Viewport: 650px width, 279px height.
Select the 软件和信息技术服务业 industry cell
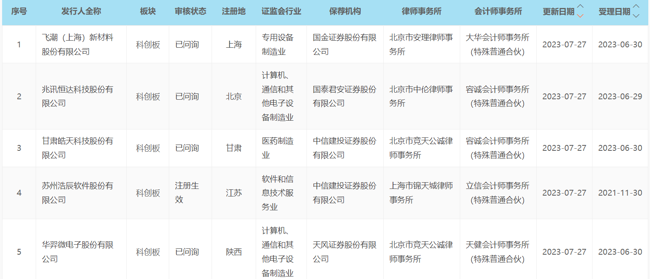coord(278,193)
